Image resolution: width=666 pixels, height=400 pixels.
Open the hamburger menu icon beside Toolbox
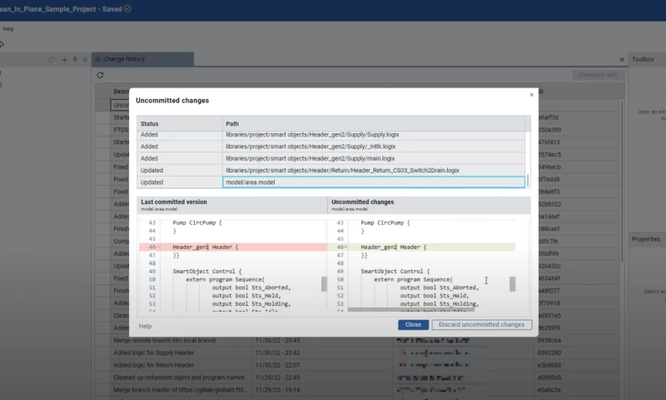pos(622,60)
